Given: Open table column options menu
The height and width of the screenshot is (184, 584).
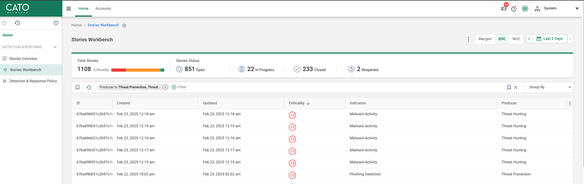Looking at the screenshot, I should click(x=570, y=103).
